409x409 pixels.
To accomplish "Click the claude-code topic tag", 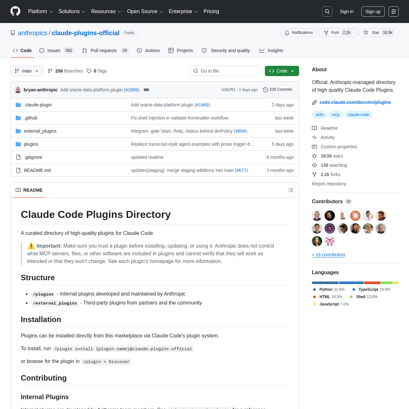I will 359,115.
